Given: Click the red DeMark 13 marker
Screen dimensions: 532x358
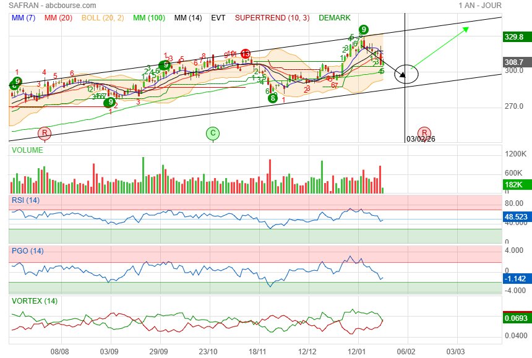Looking at the screenshot, I should [246, 54].
